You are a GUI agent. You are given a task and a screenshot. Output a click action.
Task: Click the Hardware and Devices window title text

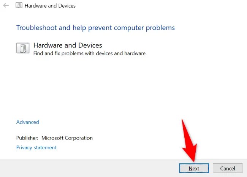(x=50, y=6)
